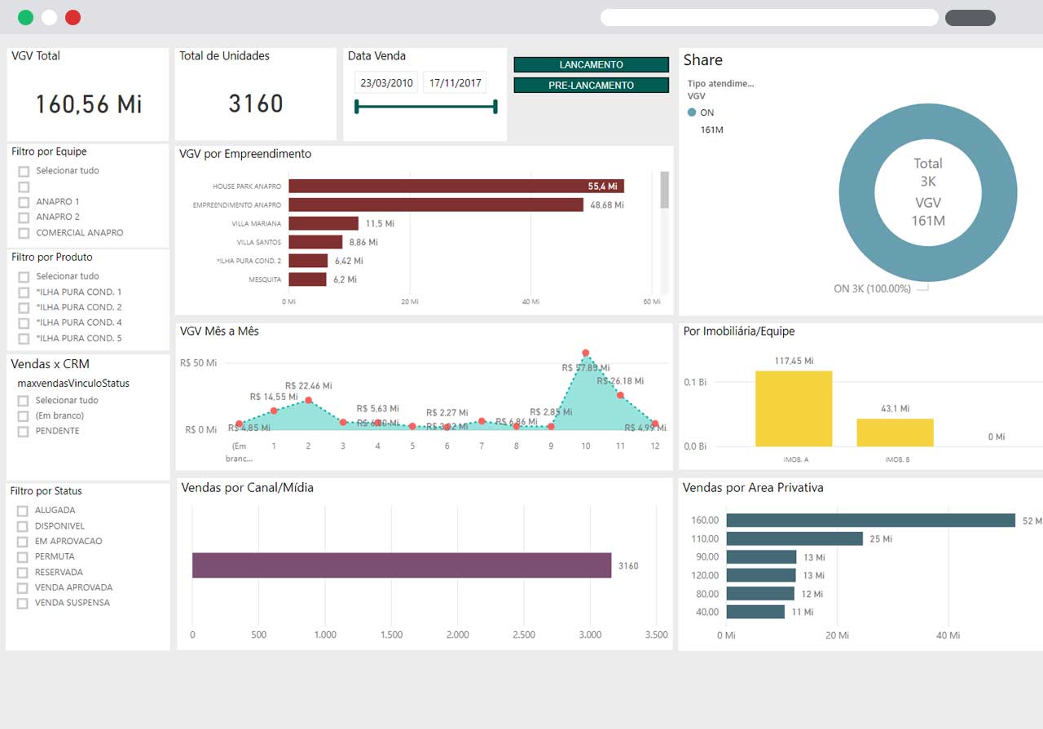
Task: Edit the end date 17/11/2017 field
Action: (455, 82)
